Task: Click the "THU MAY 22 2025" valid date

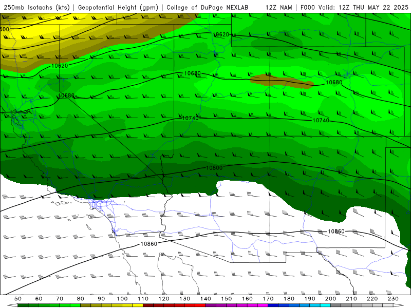Action: click(381, 7)
